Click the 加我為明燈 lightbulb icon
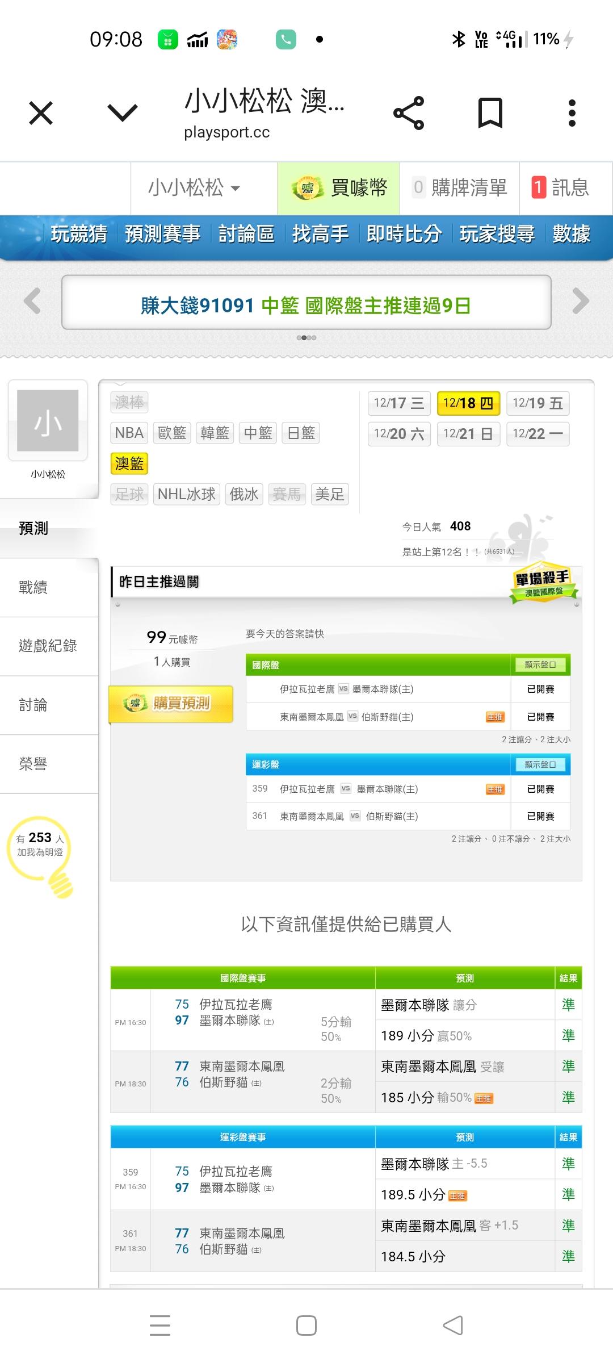This screenshot has width=613, height=1363. tap(41, 856)
